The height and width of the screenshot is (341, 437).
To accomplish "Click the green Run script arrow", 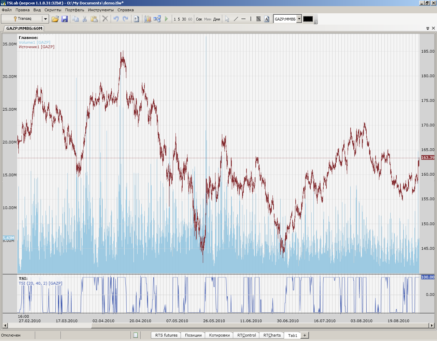I will [x=166, y=19].
